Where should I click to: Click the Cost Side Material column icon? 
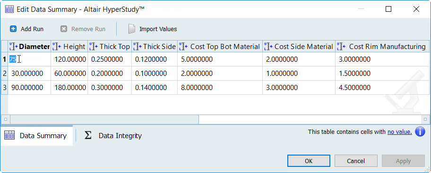tap(268, 47)
